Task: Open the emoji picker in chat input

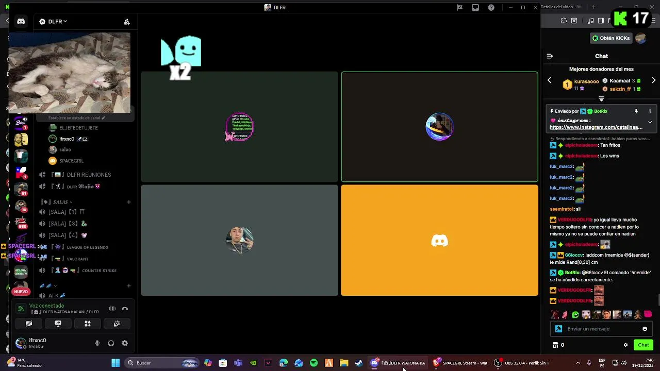Action: click(645, 329)
